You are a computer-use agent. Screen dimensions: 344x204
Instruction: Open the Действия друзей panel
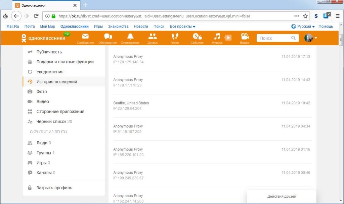click(282, 196)
